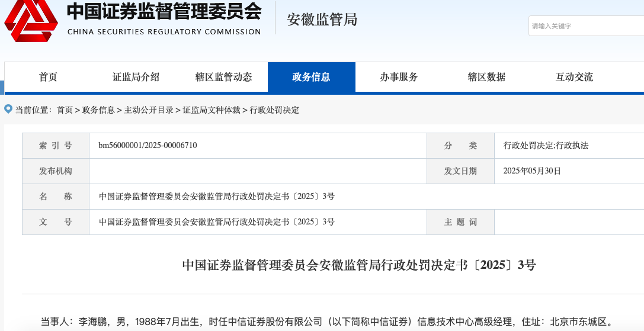Click the 发布机构 label cell
Screen dimensions: 644x331
(56, 171)
